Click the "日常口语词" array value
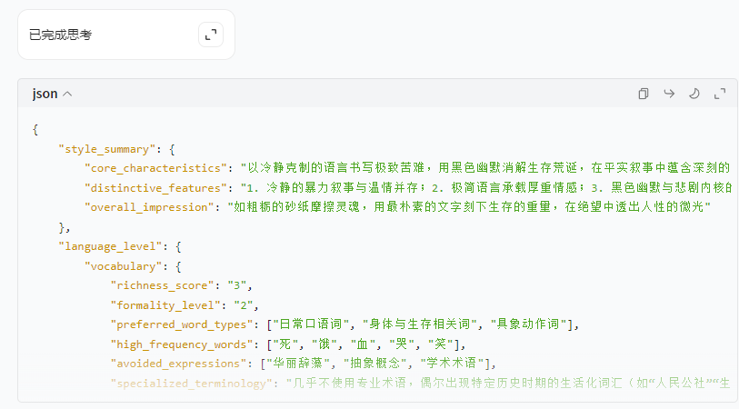Viewport: 739px width, 409px height. pyautogui.click(x=311, y=324)
